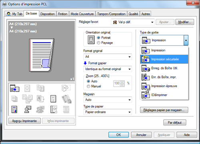
Task: Click the page-with-clock date stamp icon
Action: 54,109
